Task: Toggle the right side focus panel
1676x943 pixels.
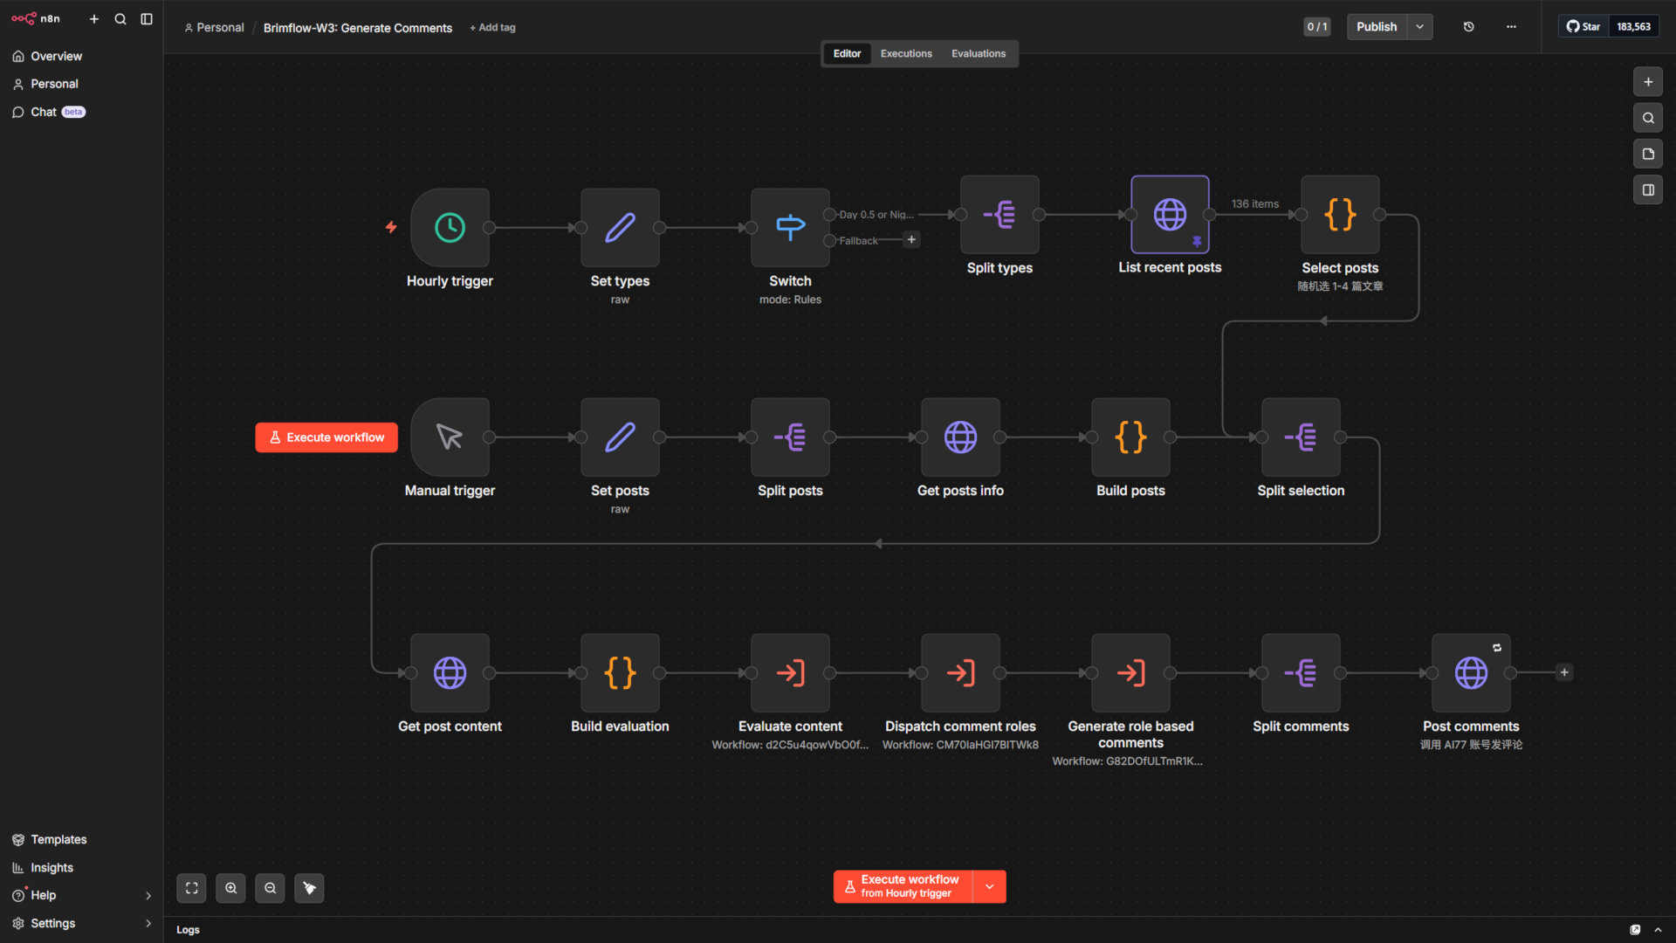Action: pos(1648,189)
